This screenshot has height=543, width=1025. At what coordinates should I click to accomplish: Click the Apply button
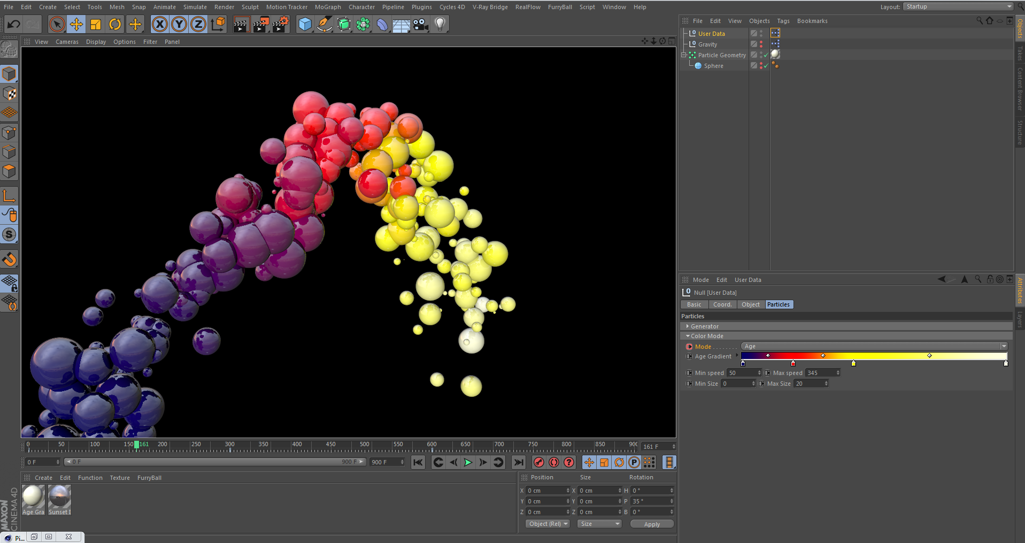click(x=651, y=524)
